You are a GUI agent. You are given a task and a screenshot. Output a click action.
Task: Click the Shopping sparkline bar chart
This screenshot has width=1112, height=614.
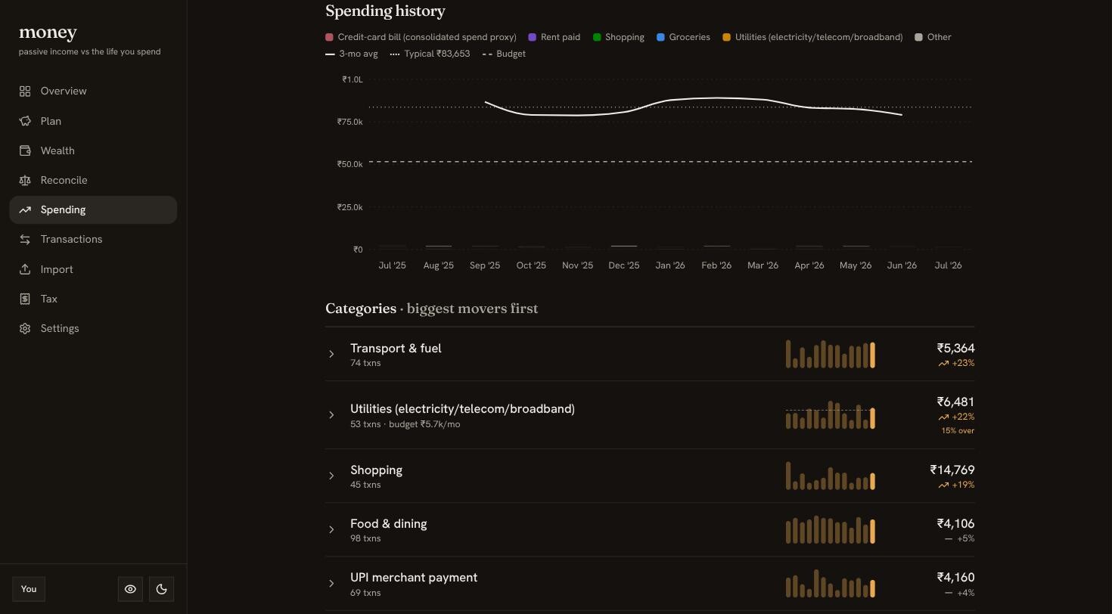[x=831, y=476]
